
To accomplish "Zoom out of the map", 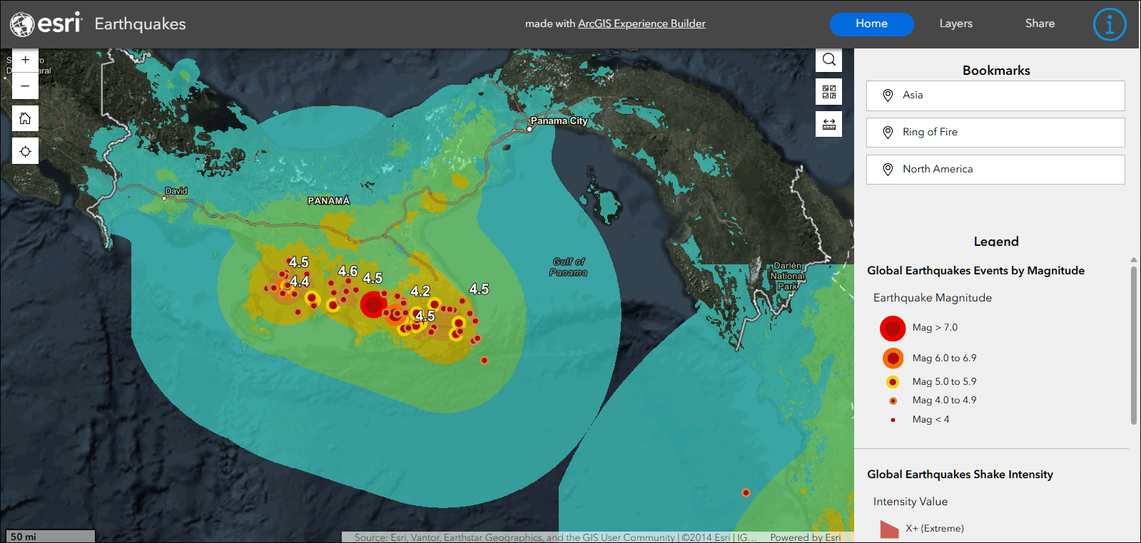I will (25, 86).
